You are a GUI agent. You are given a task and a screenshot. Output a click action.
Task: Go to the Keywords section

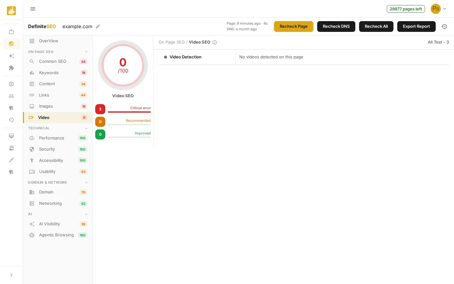(x=58, y=73)
